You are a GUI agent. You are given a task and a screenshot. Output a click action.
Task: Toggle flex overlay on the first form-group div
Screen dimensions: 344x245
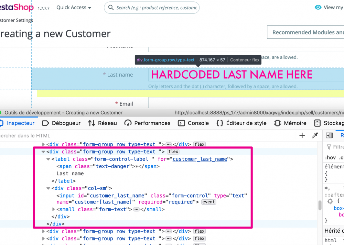[x=199, y=144]
